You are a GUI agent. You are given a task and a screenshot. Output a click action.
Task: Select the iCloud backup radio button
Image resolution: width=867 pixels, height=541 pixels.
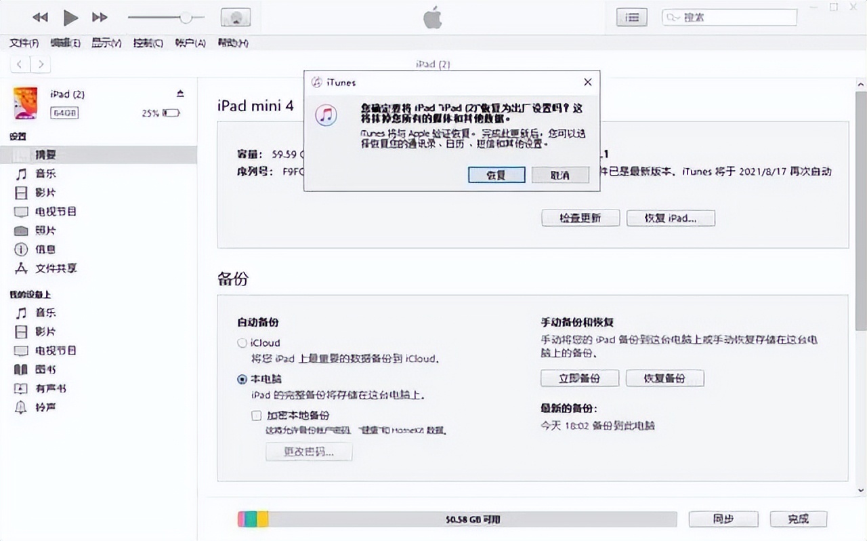point(242,343)
